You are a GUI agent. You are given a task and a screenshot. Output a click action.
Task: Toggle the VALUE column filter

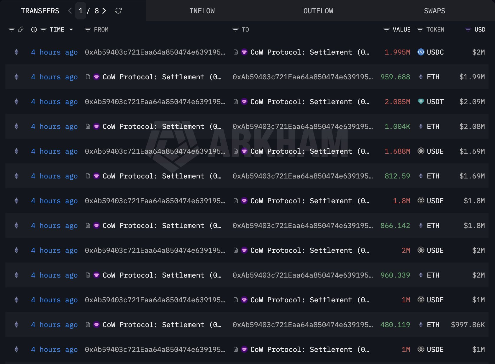[x=386, y=29]
